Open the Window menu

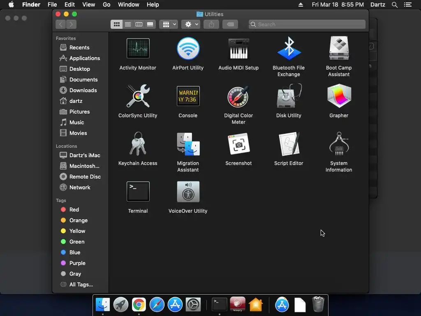[129, 5]
